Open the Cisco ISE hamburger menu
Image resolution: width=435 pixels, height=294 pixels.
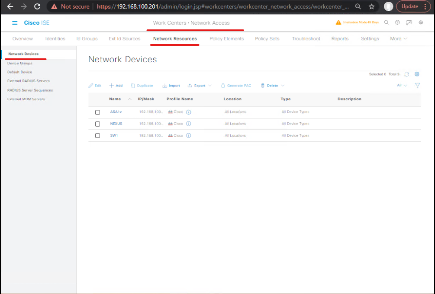click(x=15, y=23)
